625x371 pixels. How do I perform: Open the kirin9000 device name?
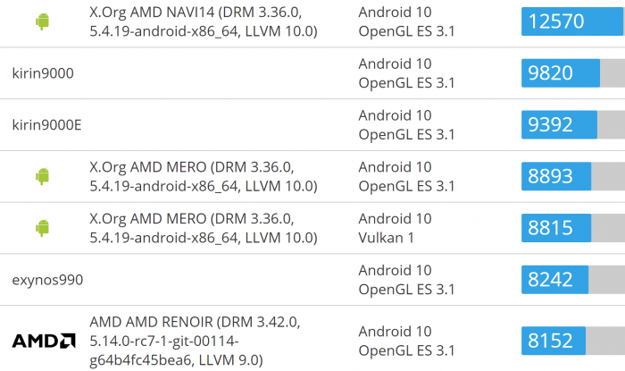[43, 73]
